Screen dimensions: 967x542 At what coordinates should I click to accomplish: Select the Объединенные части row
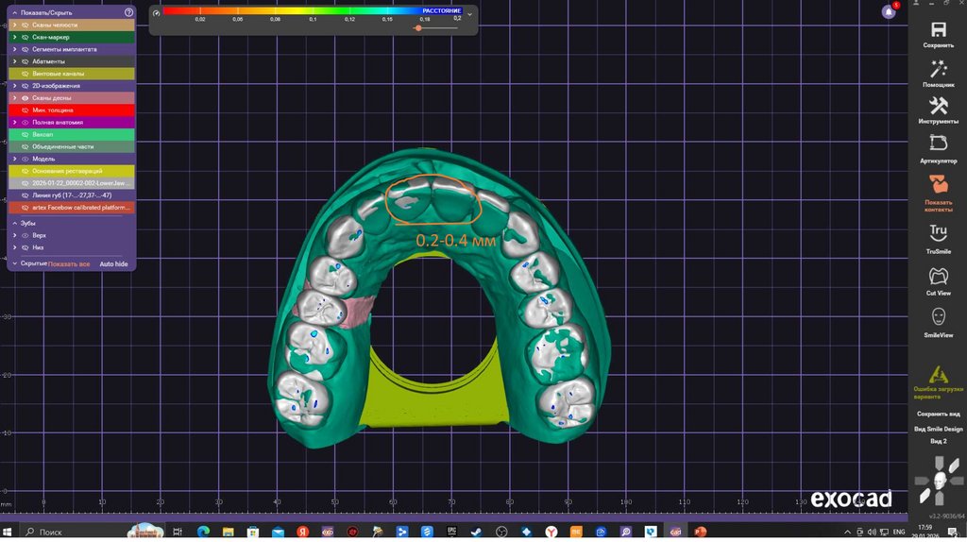[72, 146]
